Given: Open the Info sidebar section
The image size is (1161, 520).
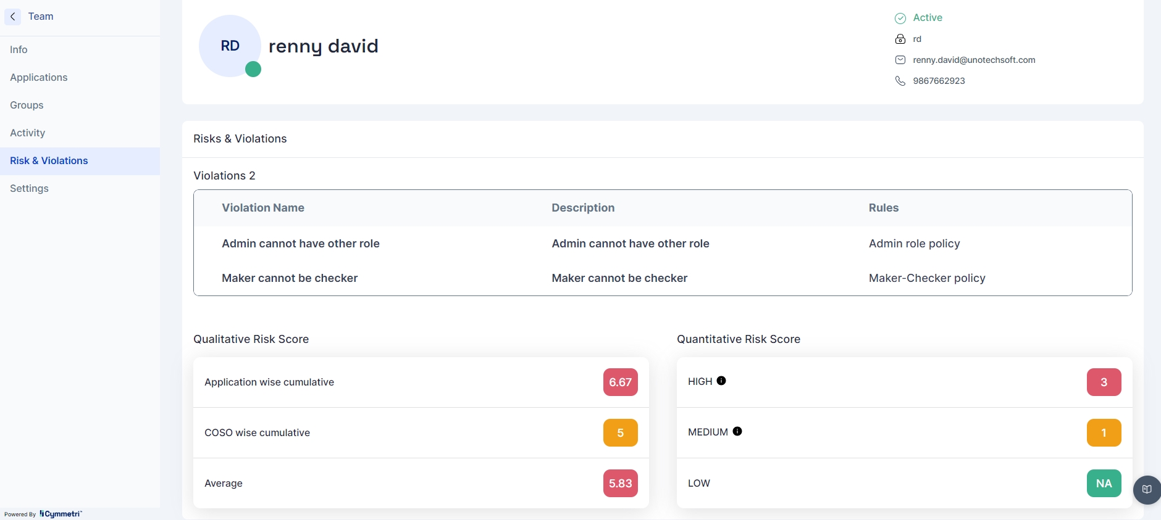Looking at the screenshot, I should (19, 49).
